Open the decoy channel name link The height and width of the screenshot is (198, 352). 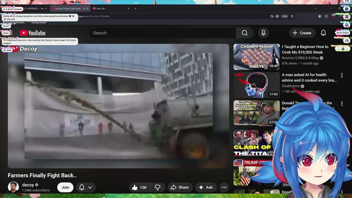point(28,185)
